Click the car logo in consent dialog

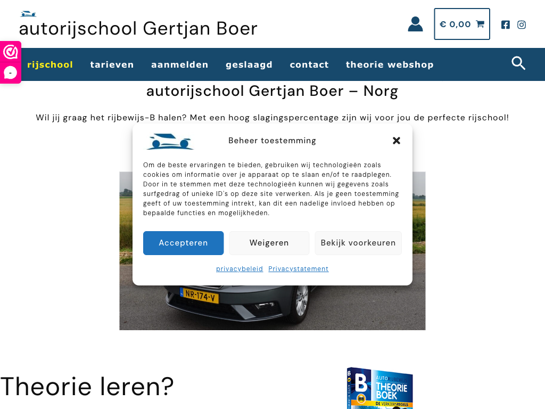click(x=170, y=142)
